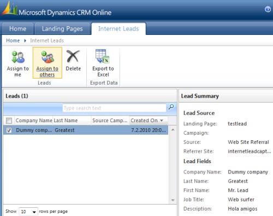This screenshot has height=216, width=273.
Task: Click the Dummy company value in summary
Action: pyautogui.click(x=248, y=172)
